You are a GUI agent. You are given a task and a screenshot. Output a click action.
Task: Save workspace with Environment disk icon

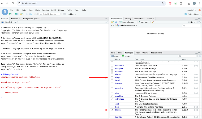[x=116, y=22]
